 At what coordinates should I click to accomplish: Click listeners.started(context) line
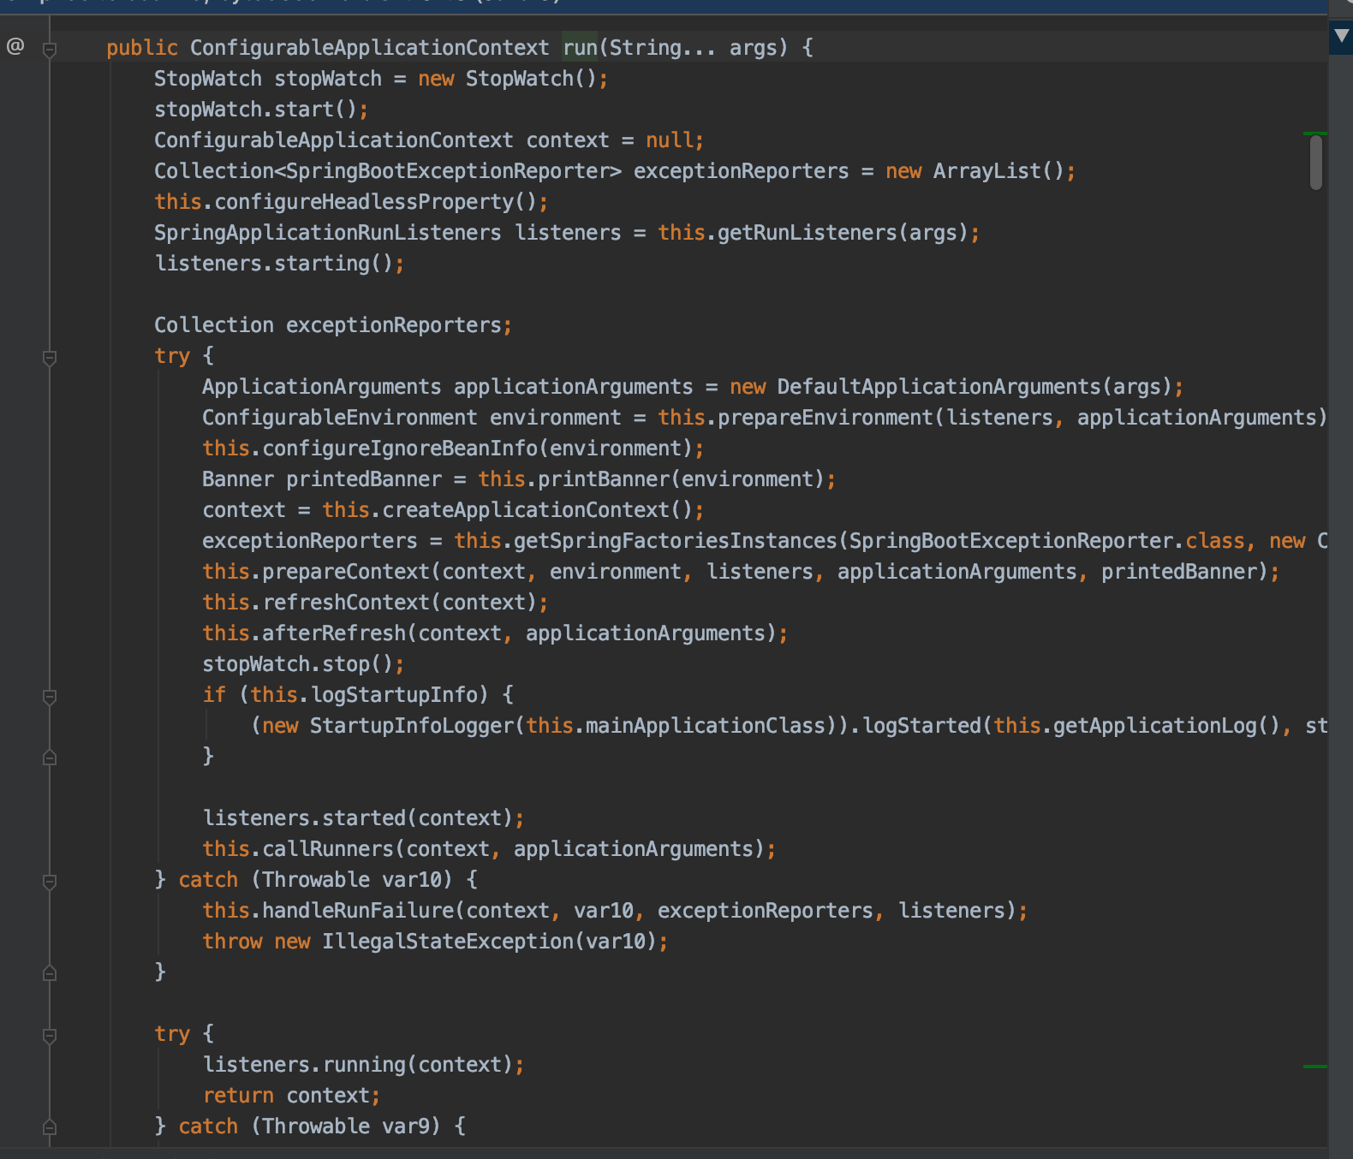363,818
